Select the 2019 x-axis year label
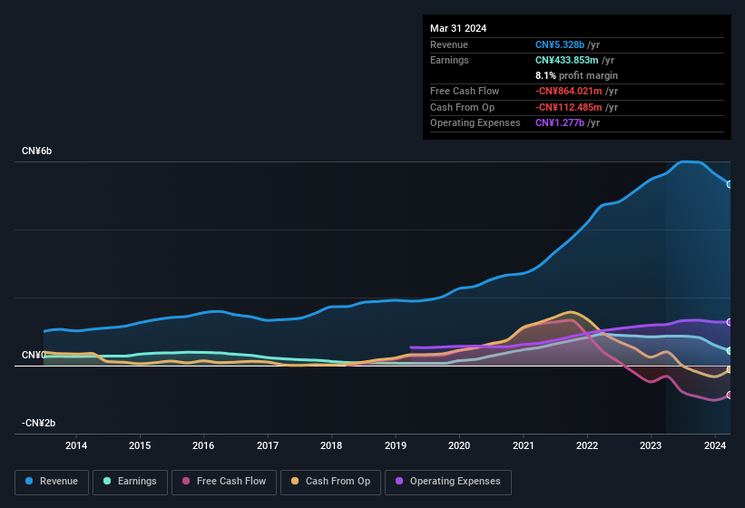745x508 pixels. pos(396,445)
